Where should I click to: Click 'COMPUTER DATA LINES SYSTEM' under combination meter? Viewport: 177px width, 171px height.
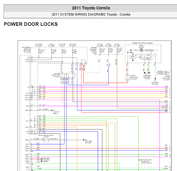[147, 77]
